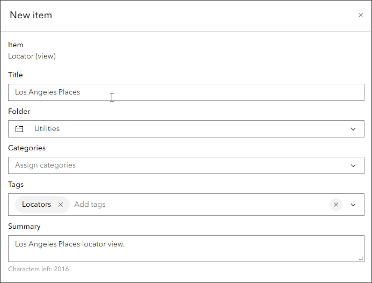Image resolution: width=372 pixels, height=283 pixels.
Task: Expand the Tags dropdown chevron
Action: (353, 205)
